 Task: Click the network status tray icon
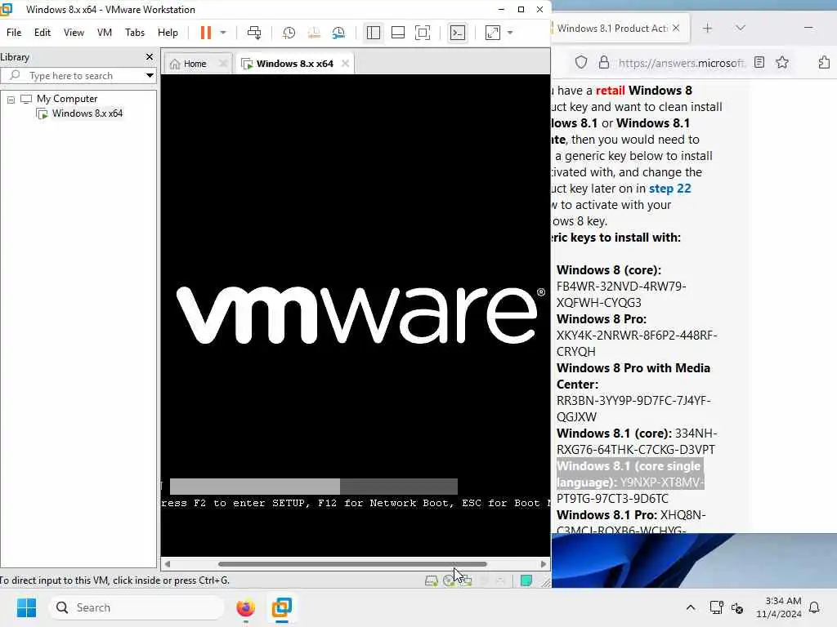(716, 607)
